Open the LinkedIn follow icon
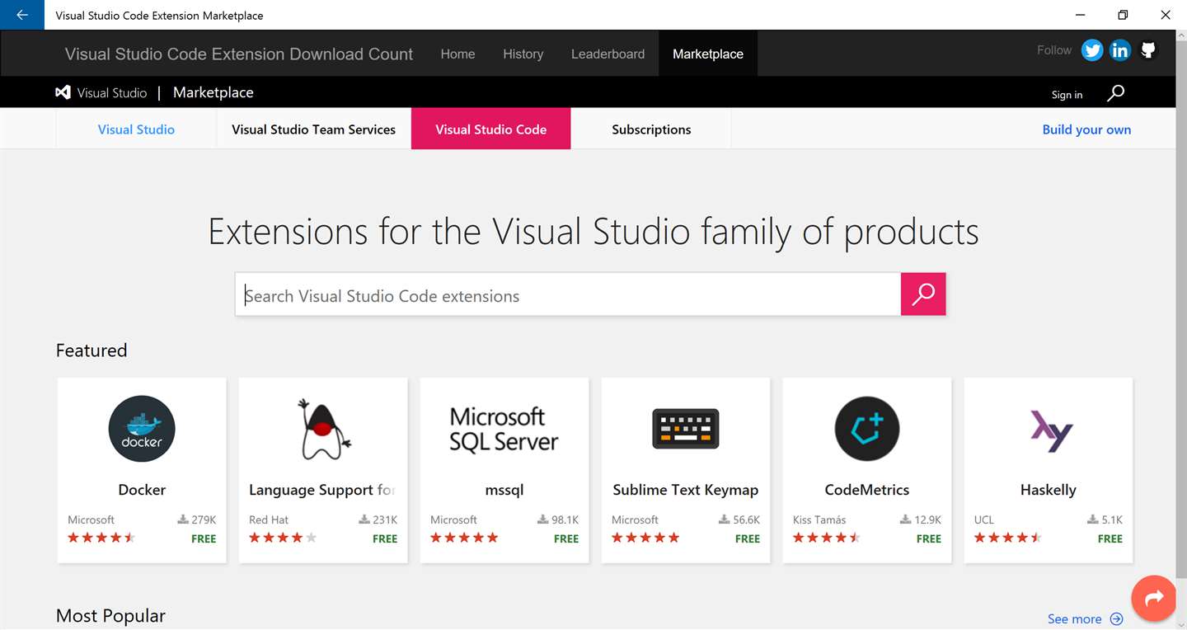The height and width of the screenshot is (630, 1187). 1120,50
